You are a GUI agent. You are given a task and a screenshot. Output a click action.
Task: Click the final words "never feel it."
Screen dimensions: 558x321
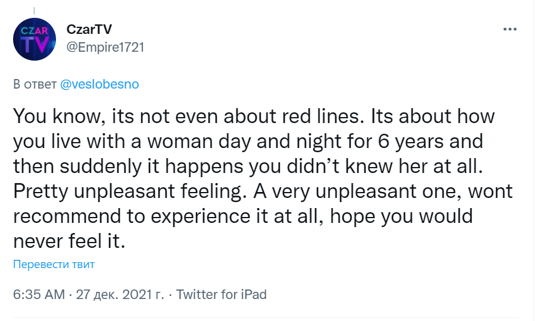(x=71, y=243)
